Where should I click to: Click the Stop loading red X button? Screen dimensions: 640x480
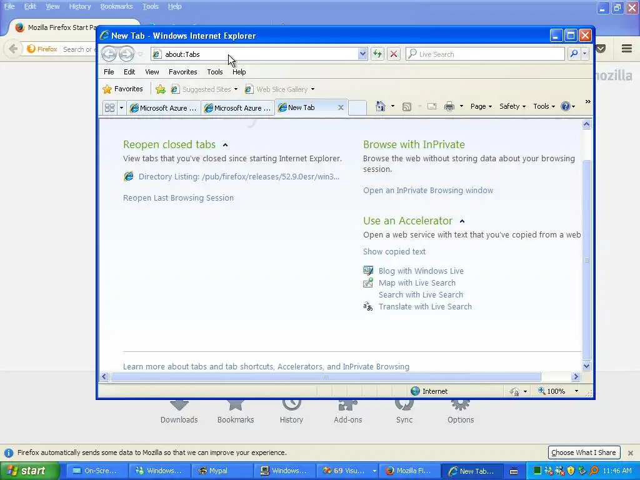coord(394,54)
